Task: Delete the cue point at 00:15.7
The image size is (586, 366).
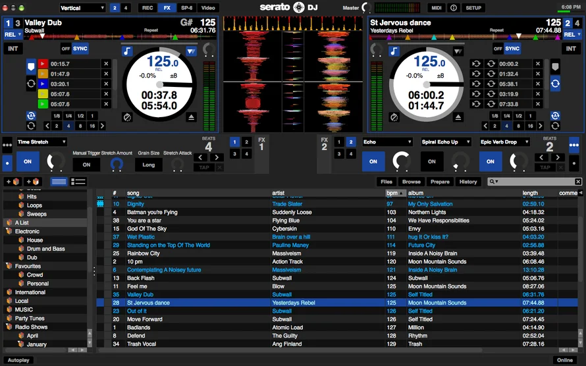Action: pyautogui.click(x=106, y=64)
